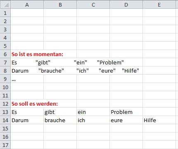178x149 pixels.
Task: Select column E header
Action: coord(159,5)
